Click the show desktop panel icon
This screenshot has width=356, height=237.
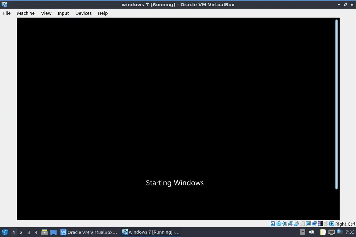[x=53, y=232]
